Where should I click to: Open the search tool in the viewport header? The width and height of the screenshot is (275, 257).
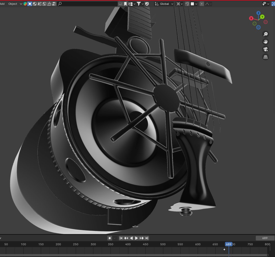click(60, 4)
